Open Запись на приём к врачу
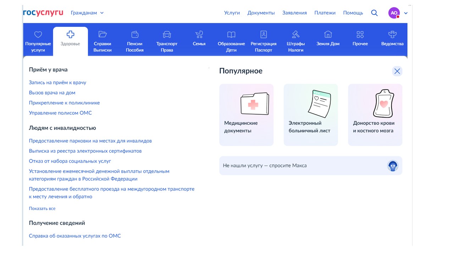The width and height of the screenshot is (454, 255). 57,83
